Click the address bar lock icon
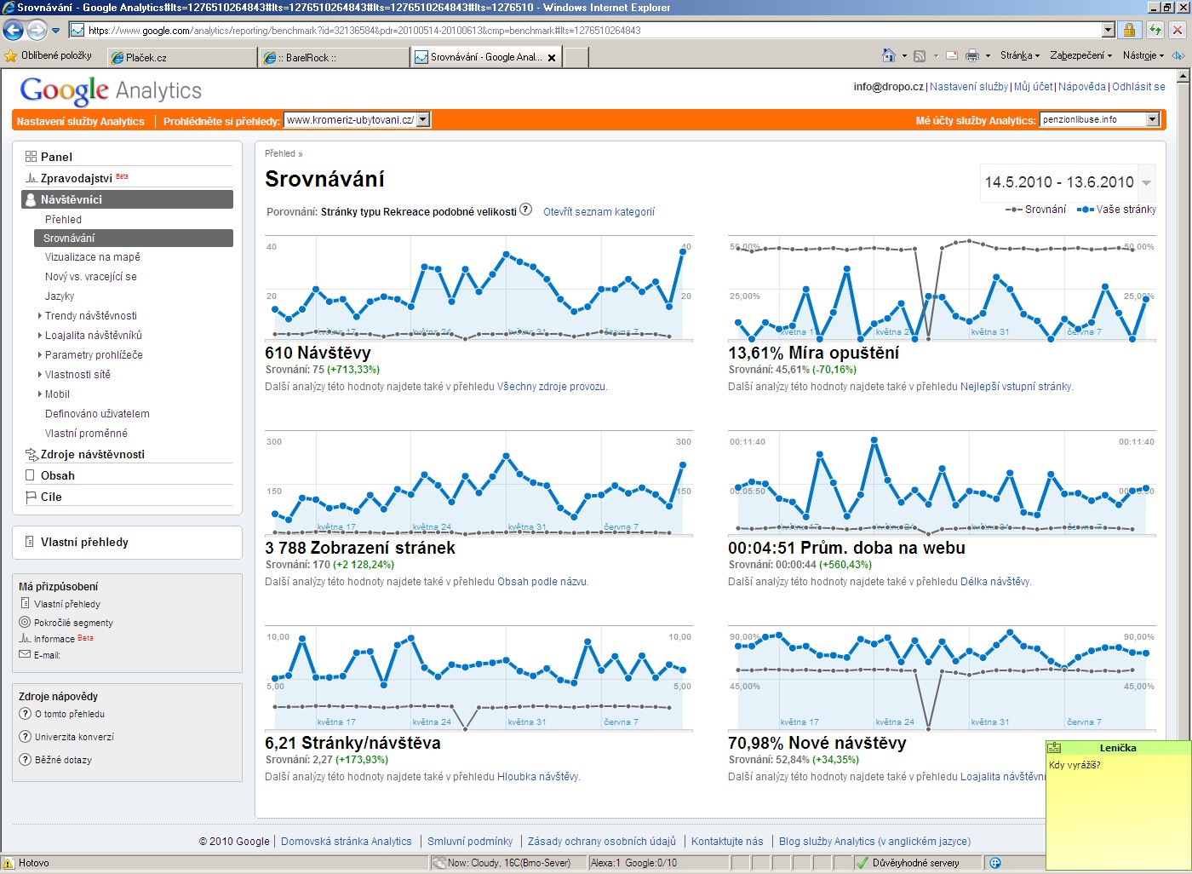Screen dimensions: 1192x874 pyautogui.click(x=1129, y=30)
